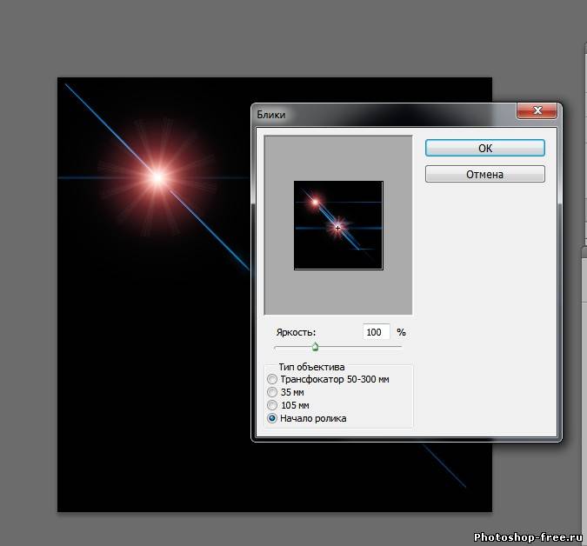Click the Тип объектива group label
The width and height of the screenshot is (587, 546).
point(311,367)
